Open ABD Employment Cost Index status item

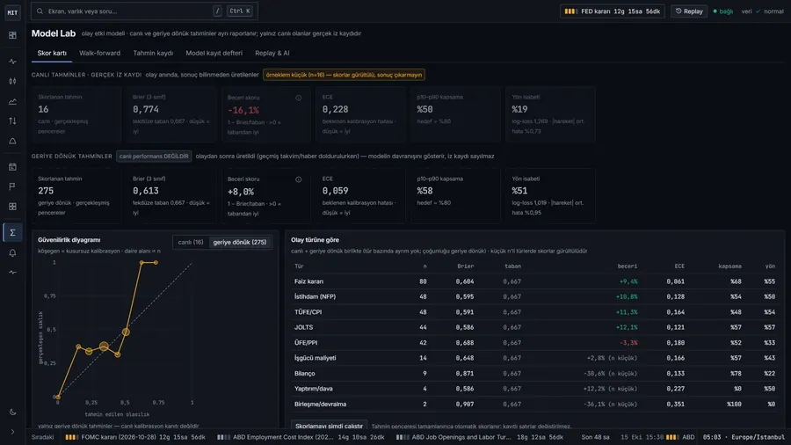(301, 437)
